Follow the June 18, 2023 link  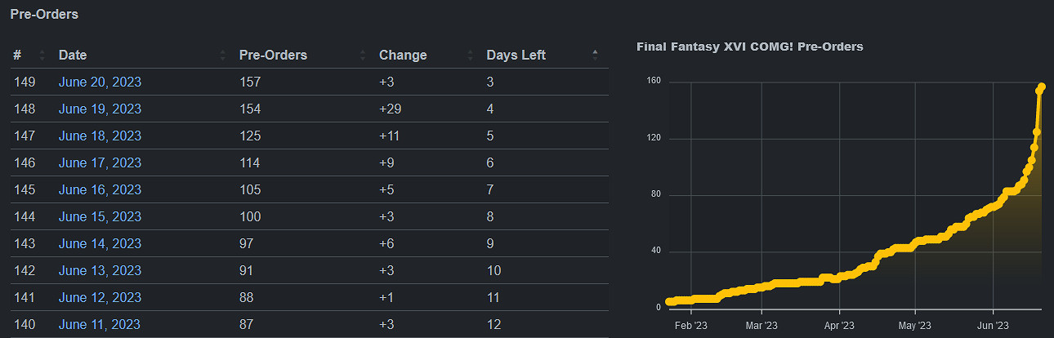tap(100, 136)
